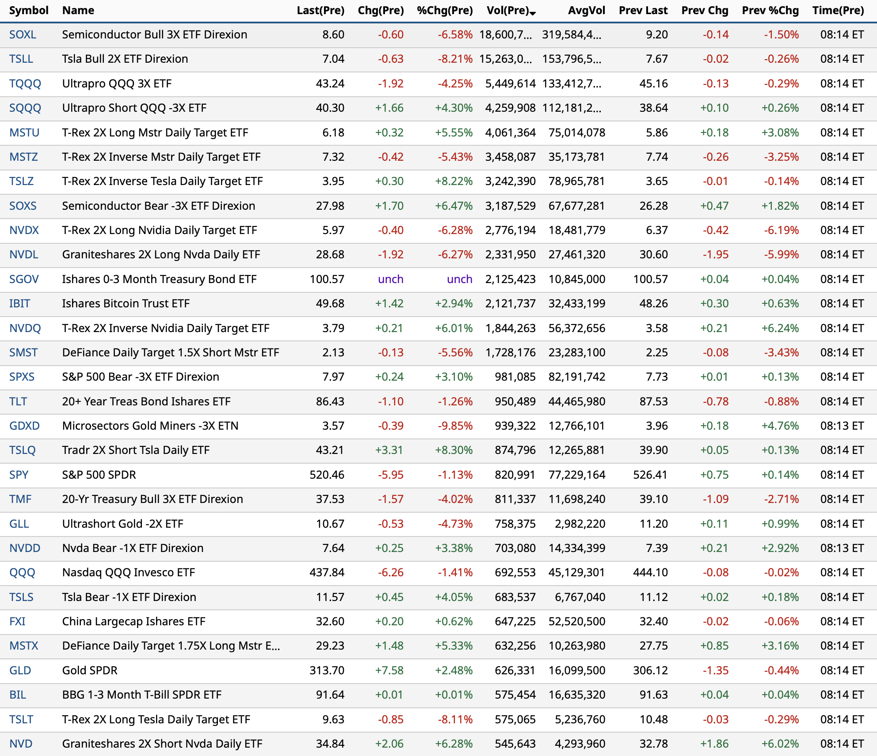Sort by Last(Pre) column header

click(x=320, y=10)
